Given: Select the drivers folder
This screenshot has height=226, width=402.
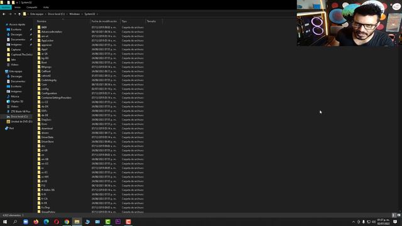Looking at the screenshot, I should point(45,132).
